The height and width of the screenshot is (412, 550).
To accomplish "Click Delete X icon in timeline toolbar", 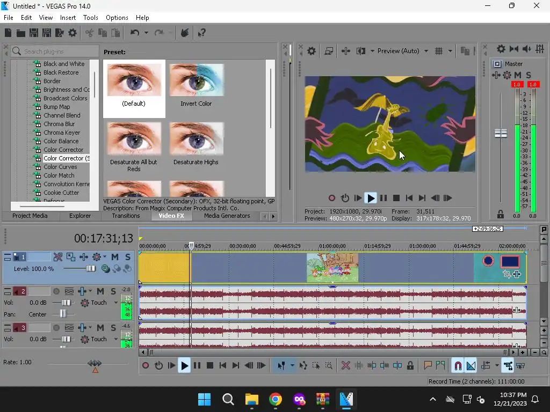I will [345, 366].
